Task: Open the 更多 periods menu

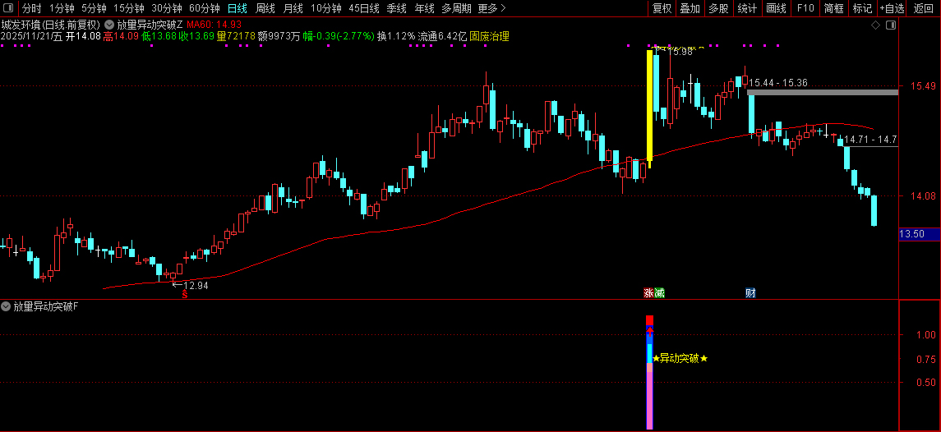Action: [492, 8]
